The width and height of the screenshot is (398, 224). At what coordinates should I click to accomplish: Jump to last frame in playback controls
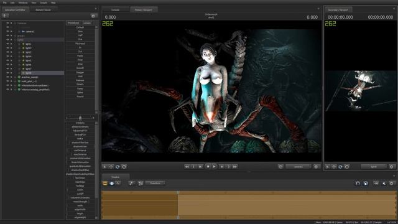[235, 167]
